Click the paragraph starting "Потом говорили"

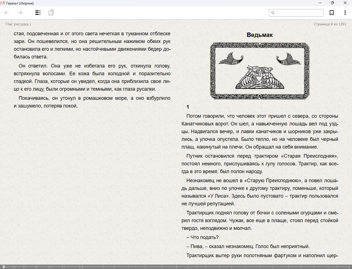tap(260, 131)
